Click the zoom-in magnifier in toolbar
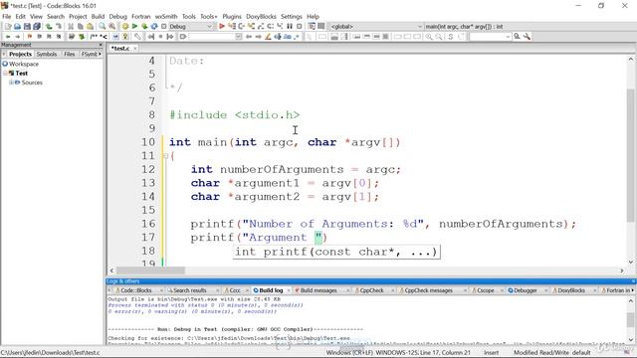 pos(429,37)
